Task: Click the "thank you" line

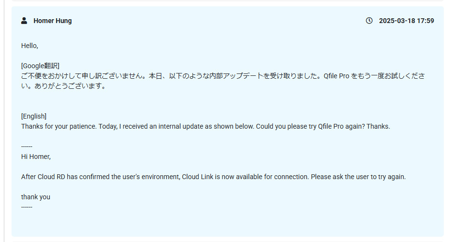Action: click(36, 197)
